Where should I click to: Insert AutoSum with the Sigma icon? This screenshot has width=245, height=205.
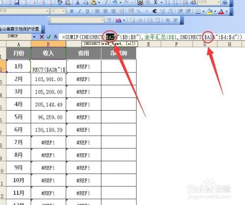[156, 2]
